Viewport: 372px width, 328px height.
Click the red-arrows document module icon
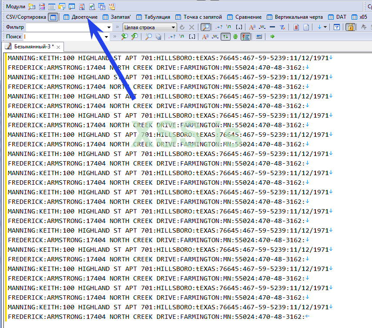coord(82,7)
